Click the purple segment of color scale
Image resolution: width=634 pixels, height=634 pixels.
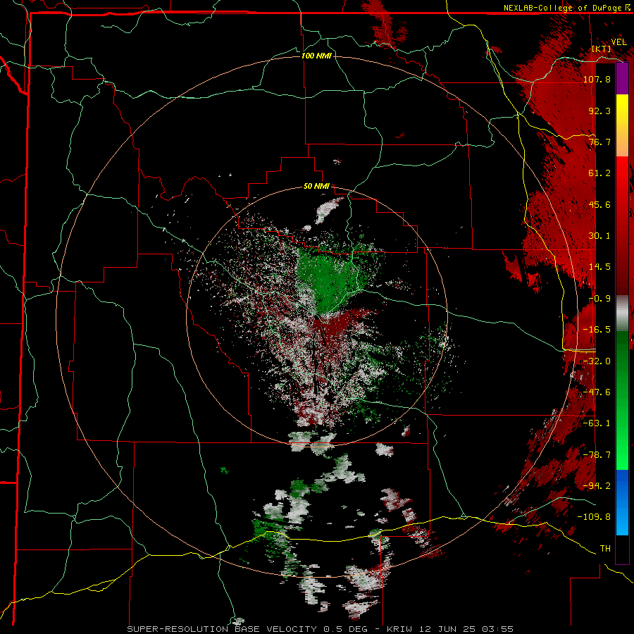[x=622, y=79]
